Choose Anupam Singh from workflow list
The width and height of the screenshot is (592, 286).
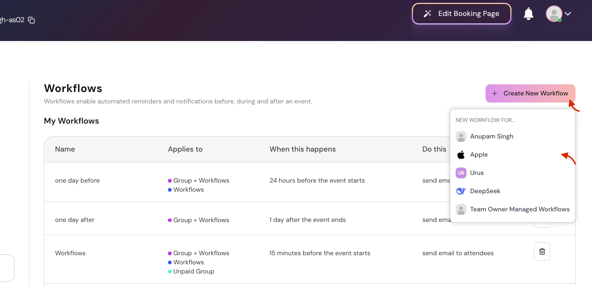point(492,136)
